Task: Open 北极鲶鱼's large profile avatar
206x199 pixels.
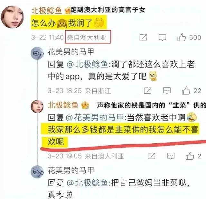Action: pos(13,17)
